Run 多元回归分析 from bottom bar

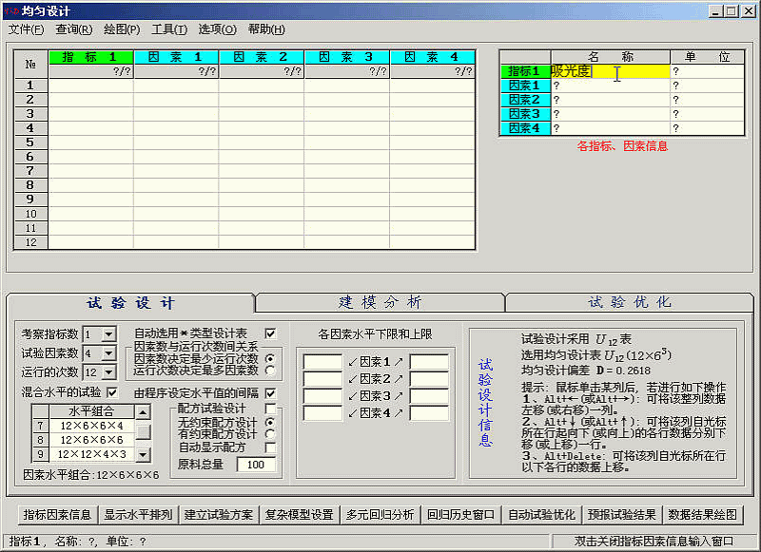[x=380, y=515]
